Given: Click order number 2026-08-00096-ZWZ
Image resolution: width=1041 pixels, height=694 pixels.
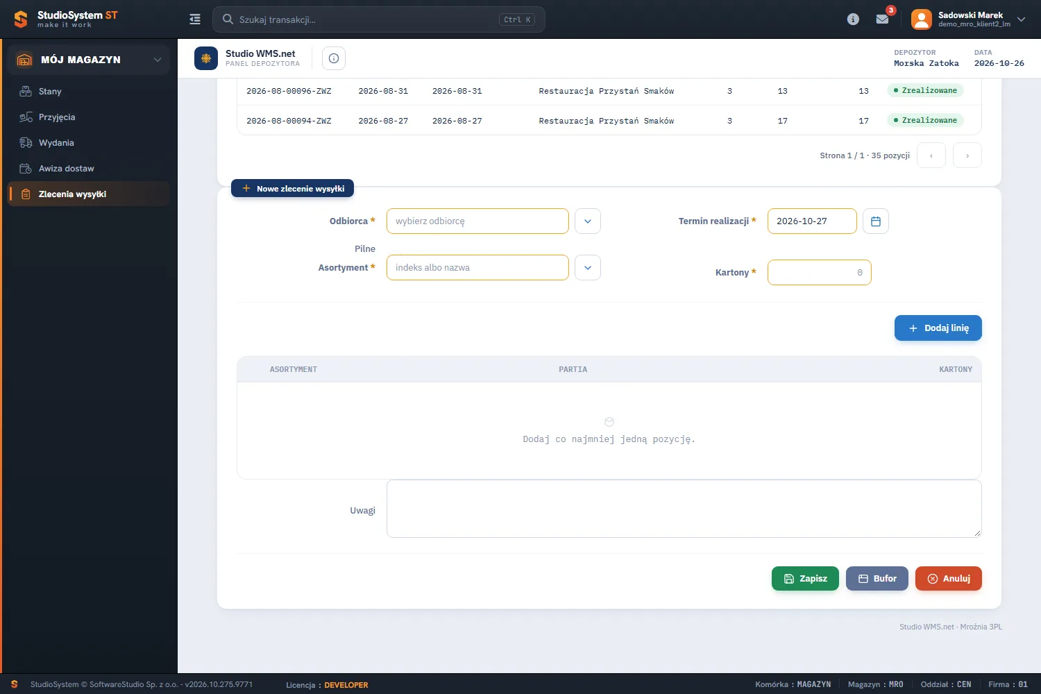Looking at the screenshot, I should coord(289,91).
